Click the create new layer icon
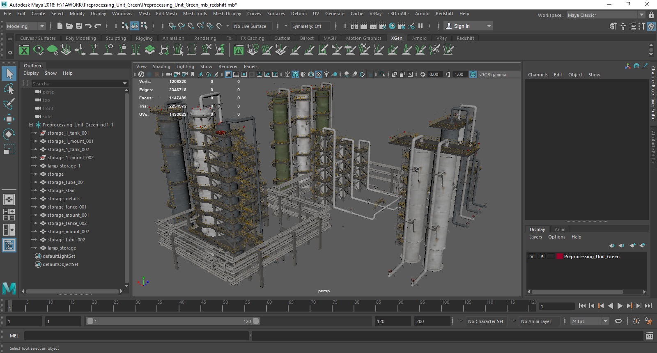Viewport: 657px width, 353px height. (x=632, y=245)
